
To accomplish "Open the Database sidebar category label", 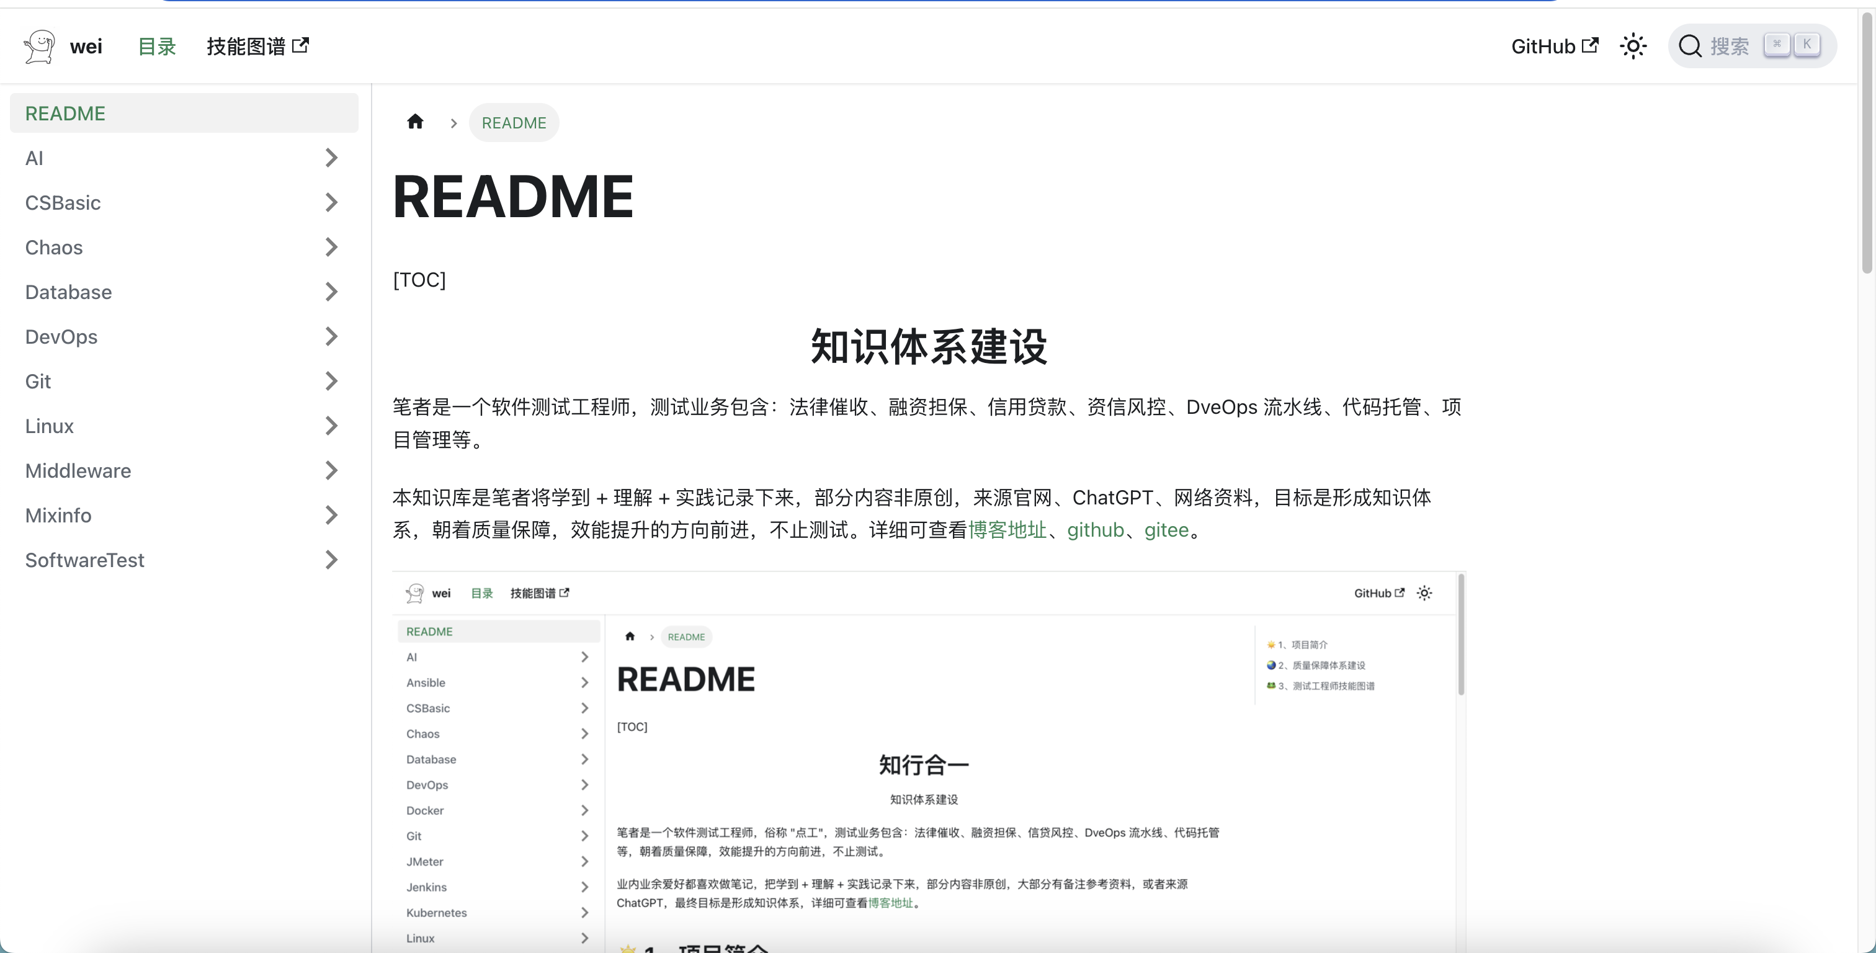I will 68,292.
